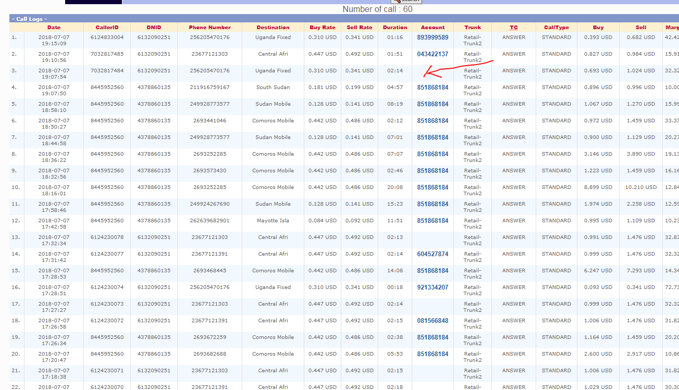
Task: Click the Trunk column header
Action: pos(473,28)
